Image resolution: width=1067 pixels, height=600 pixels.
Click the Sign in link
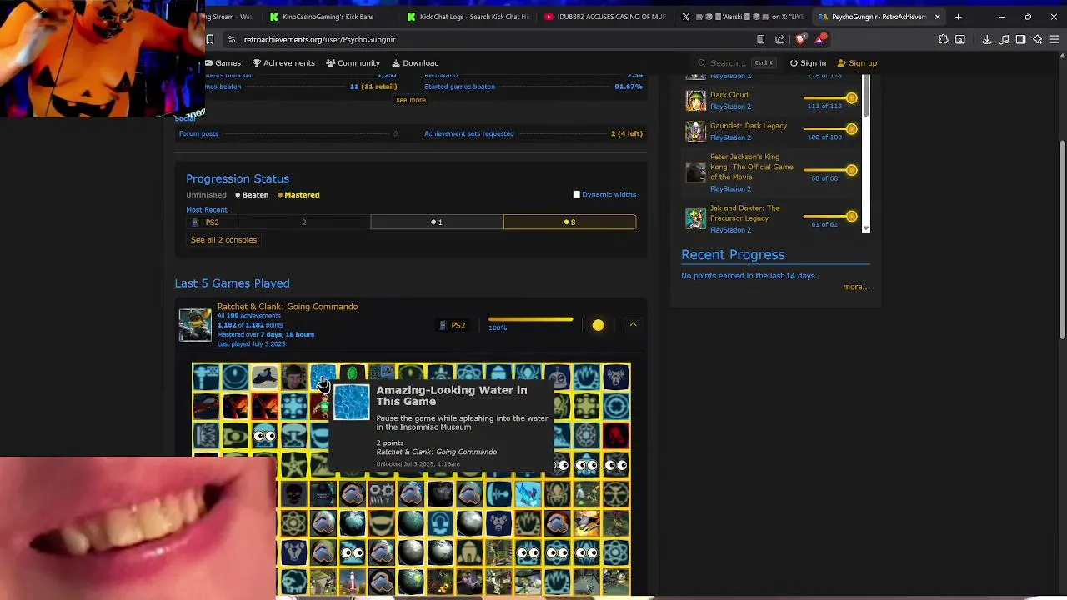[808, 63]
